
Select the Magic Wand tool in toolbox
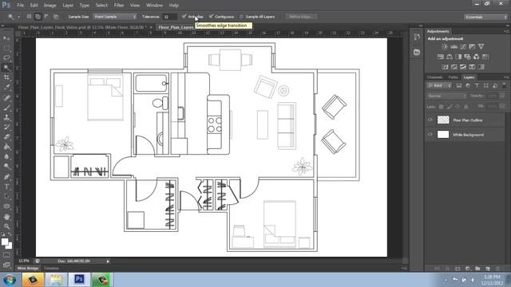point(6,68)
